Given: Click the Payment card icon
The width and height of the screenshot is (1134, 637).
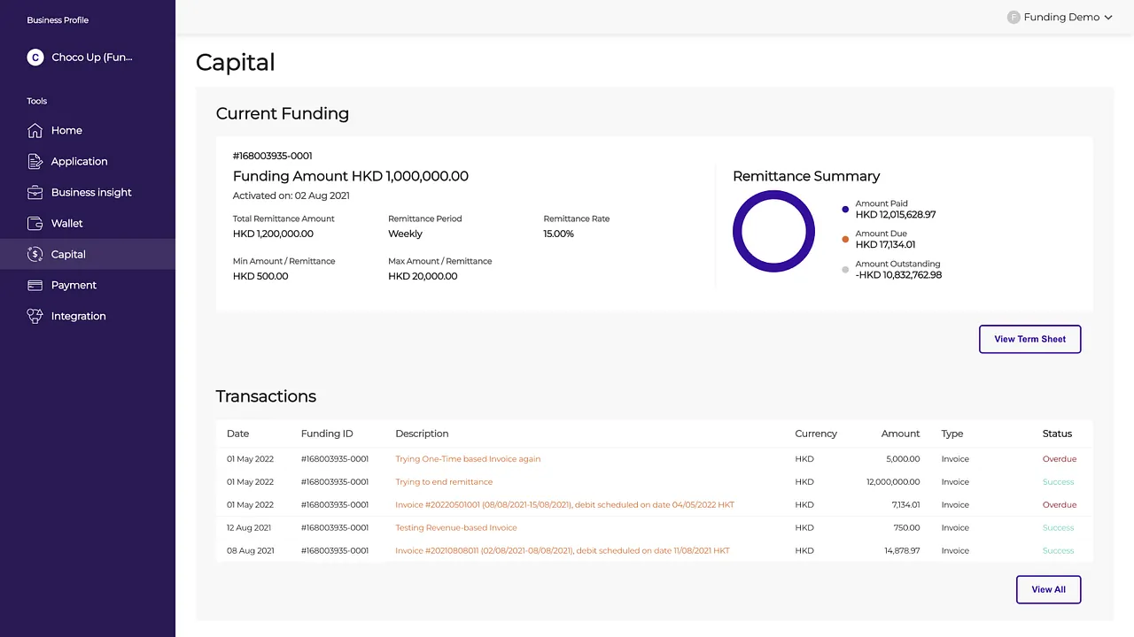Looking at the screenshot, I should coord(35,286).
